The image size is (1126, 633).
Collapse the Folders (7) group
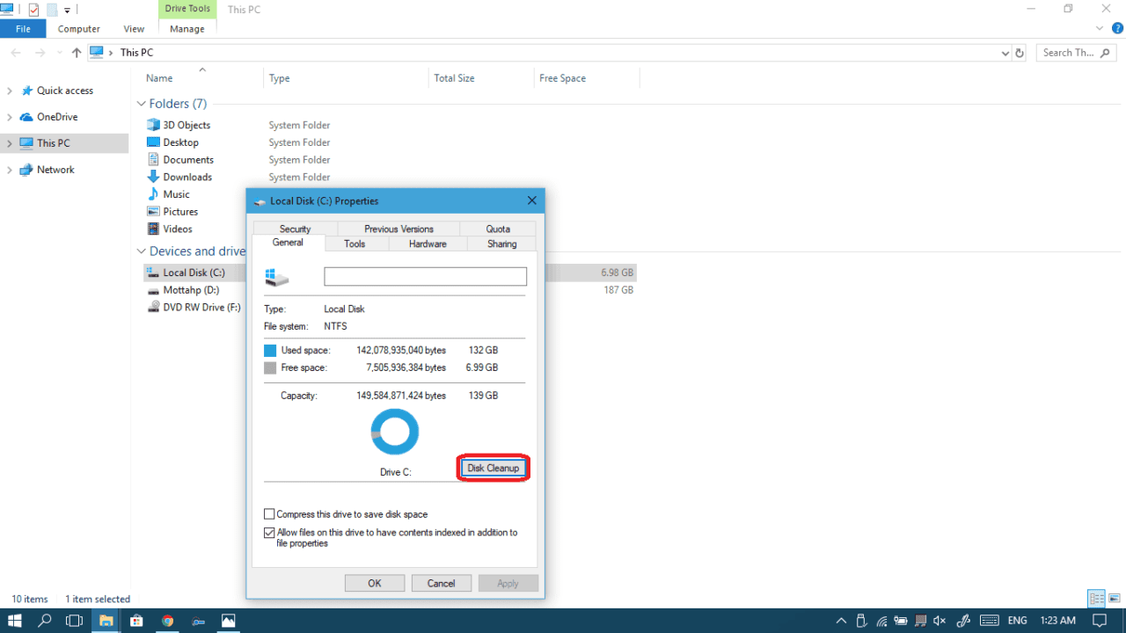point(142,103)
